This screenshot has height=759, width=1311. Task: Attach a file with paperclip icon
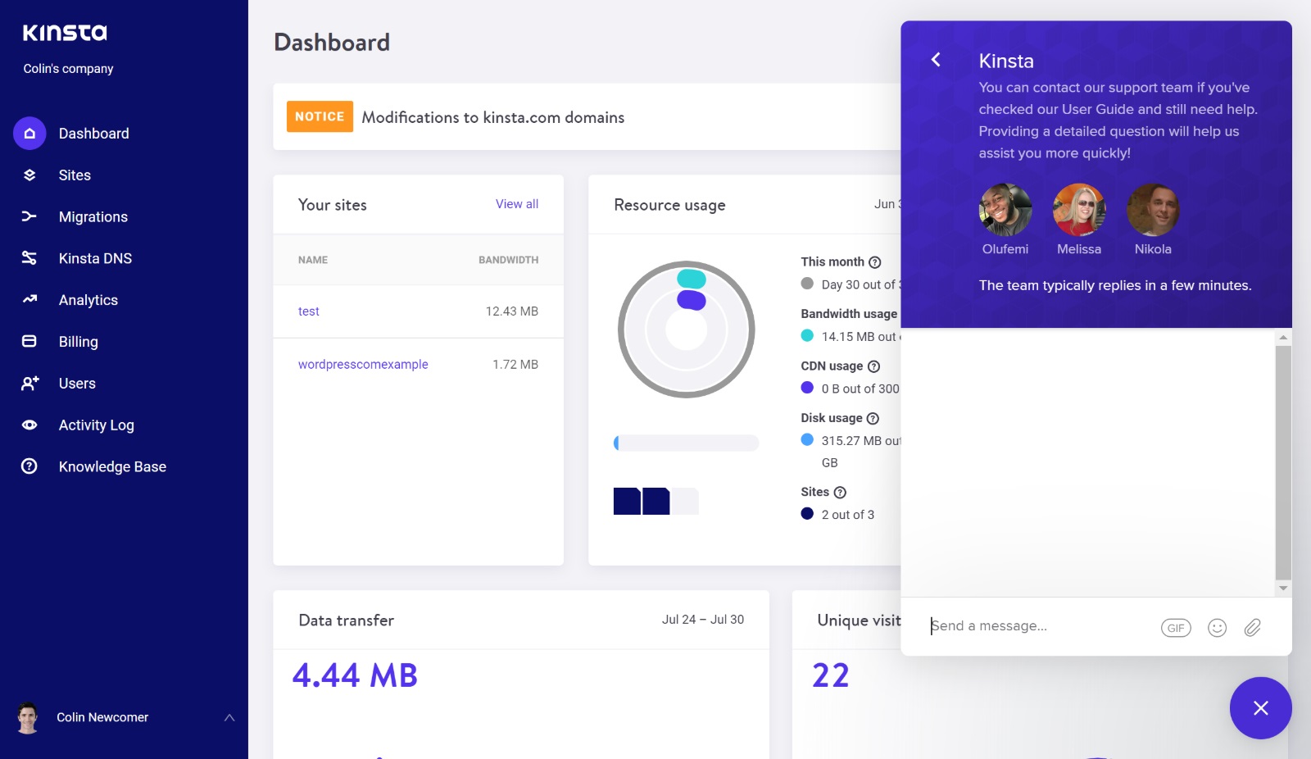[x=1253, y=628]
